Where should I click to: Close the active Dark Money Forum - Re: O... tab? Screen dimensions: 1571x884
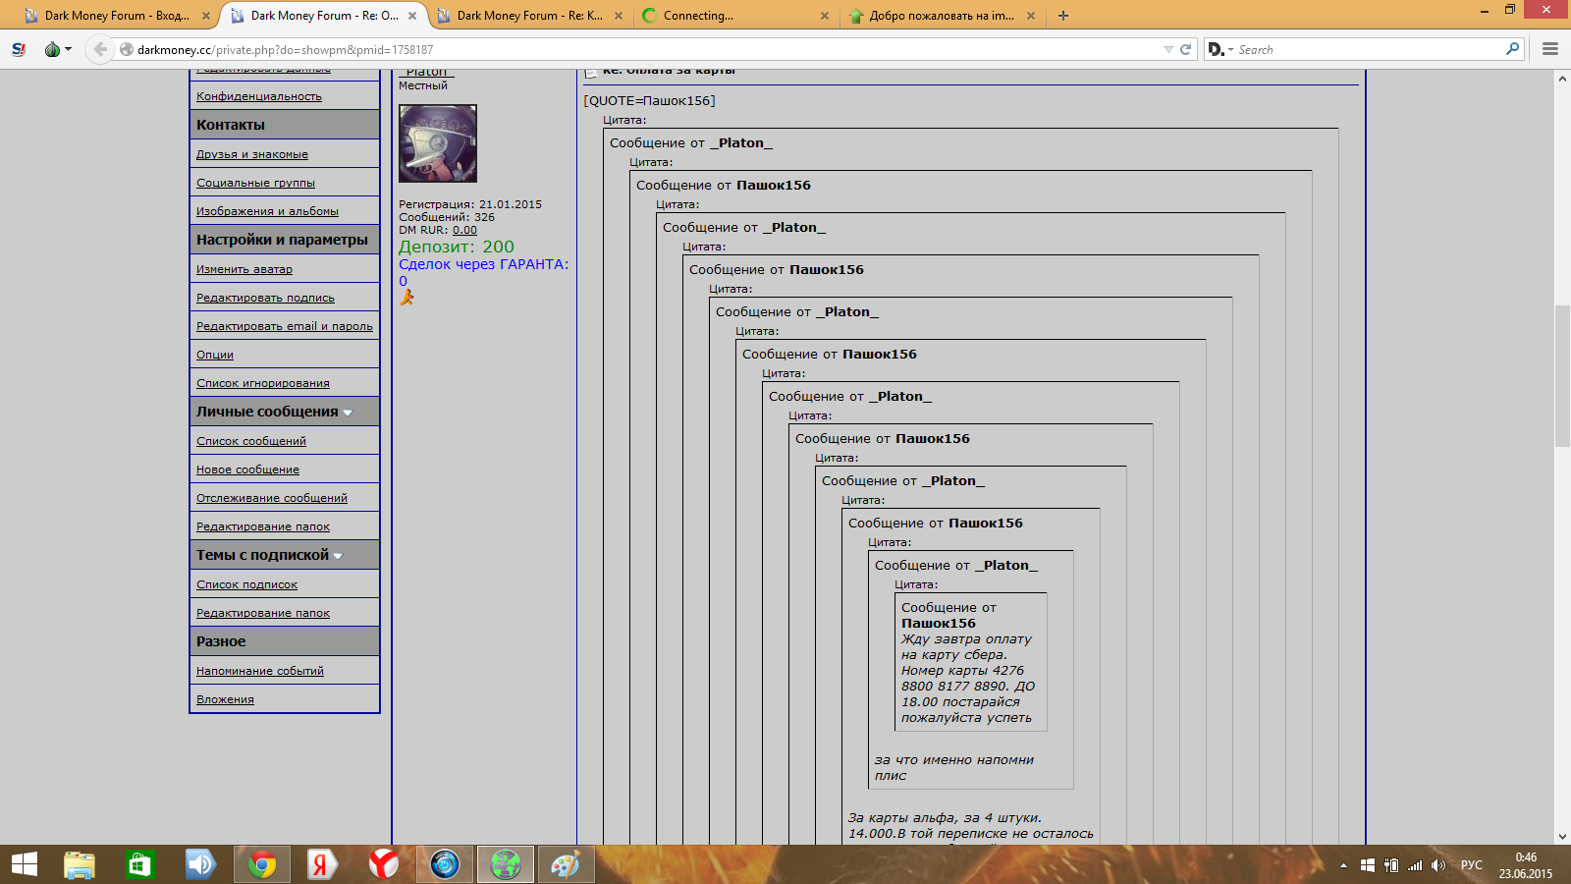412,16
